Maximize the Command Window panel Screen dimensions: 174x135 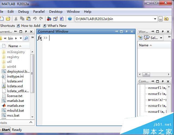(122, 32)
